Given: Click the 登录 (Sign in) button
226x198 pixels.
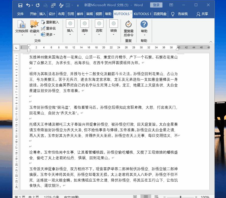Looking at the screenshot, I should click(156, 5).
